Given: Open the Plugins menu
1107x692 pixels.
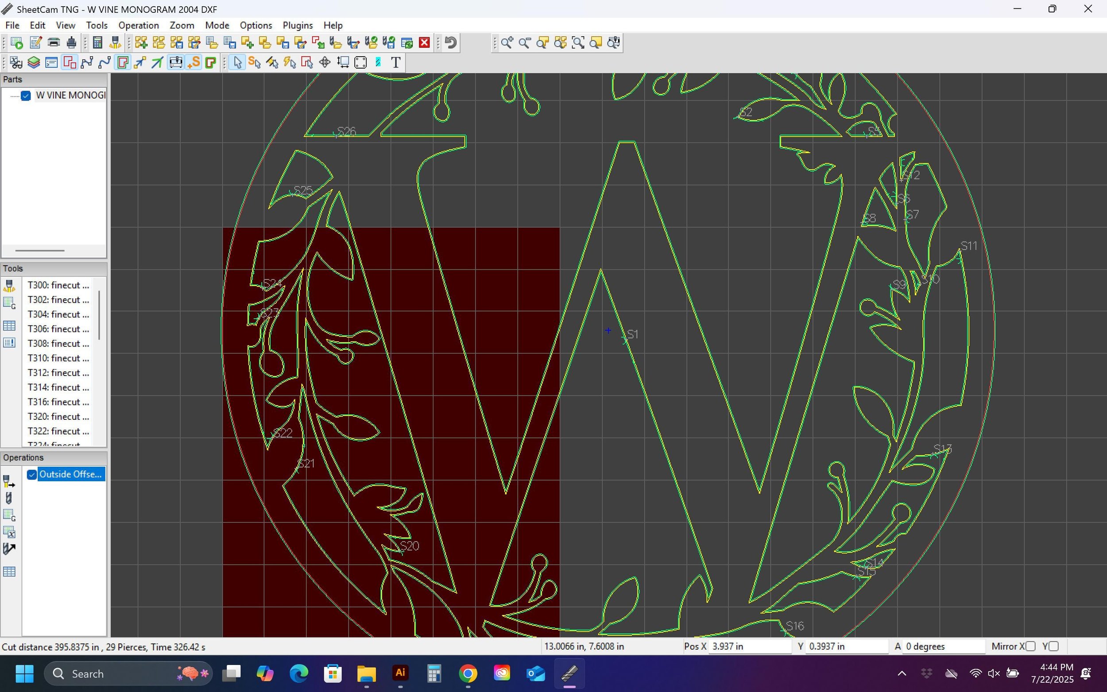Looking at the screenshot, I should (x=298, y=26).
